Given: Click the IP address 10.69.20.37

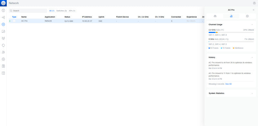Looking at the screenshot, I should [87, 21].
